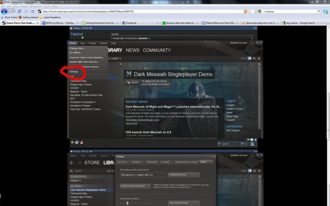This screenshot has height=206, width=330.
Task: Switch to the reg cleaner Google Search tab
Action: tap(300, 23)
